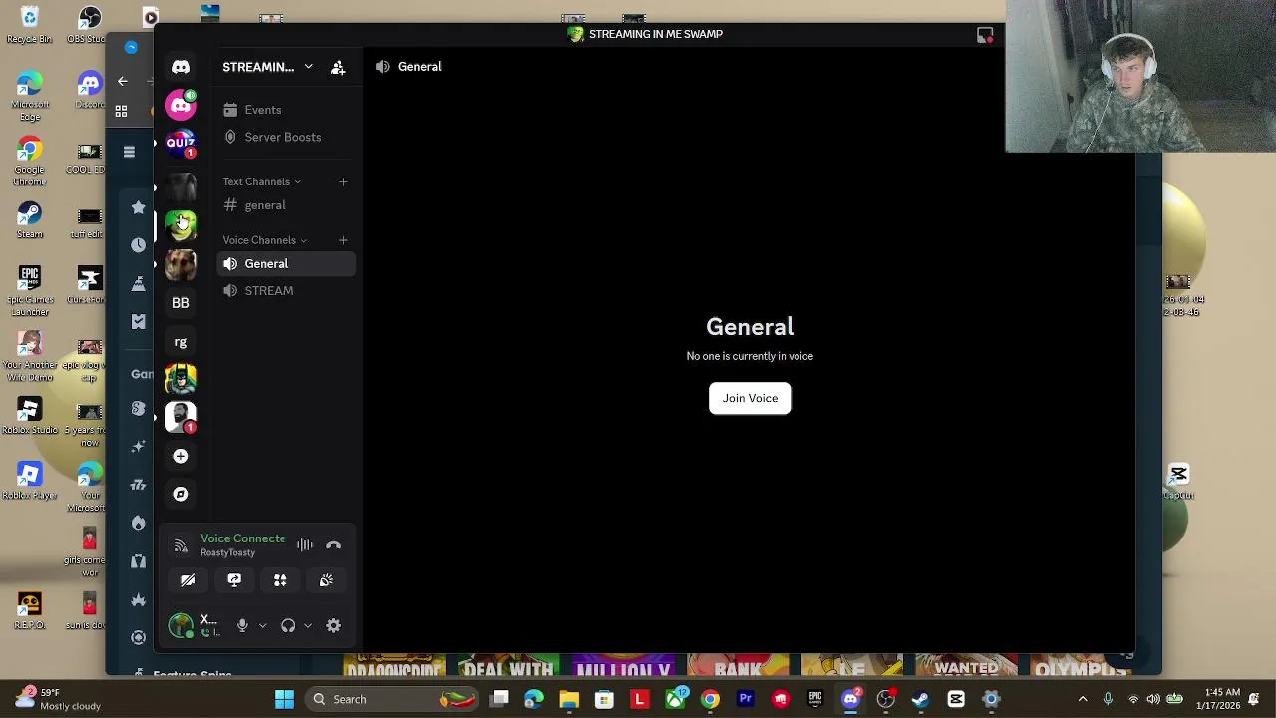Open microphone input options chevron
The image size is (1276, 718).
262,626
